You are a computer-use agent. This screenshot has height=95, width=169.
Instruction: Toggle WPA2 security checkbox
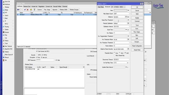pyautogui.click(x=42, y=55)
